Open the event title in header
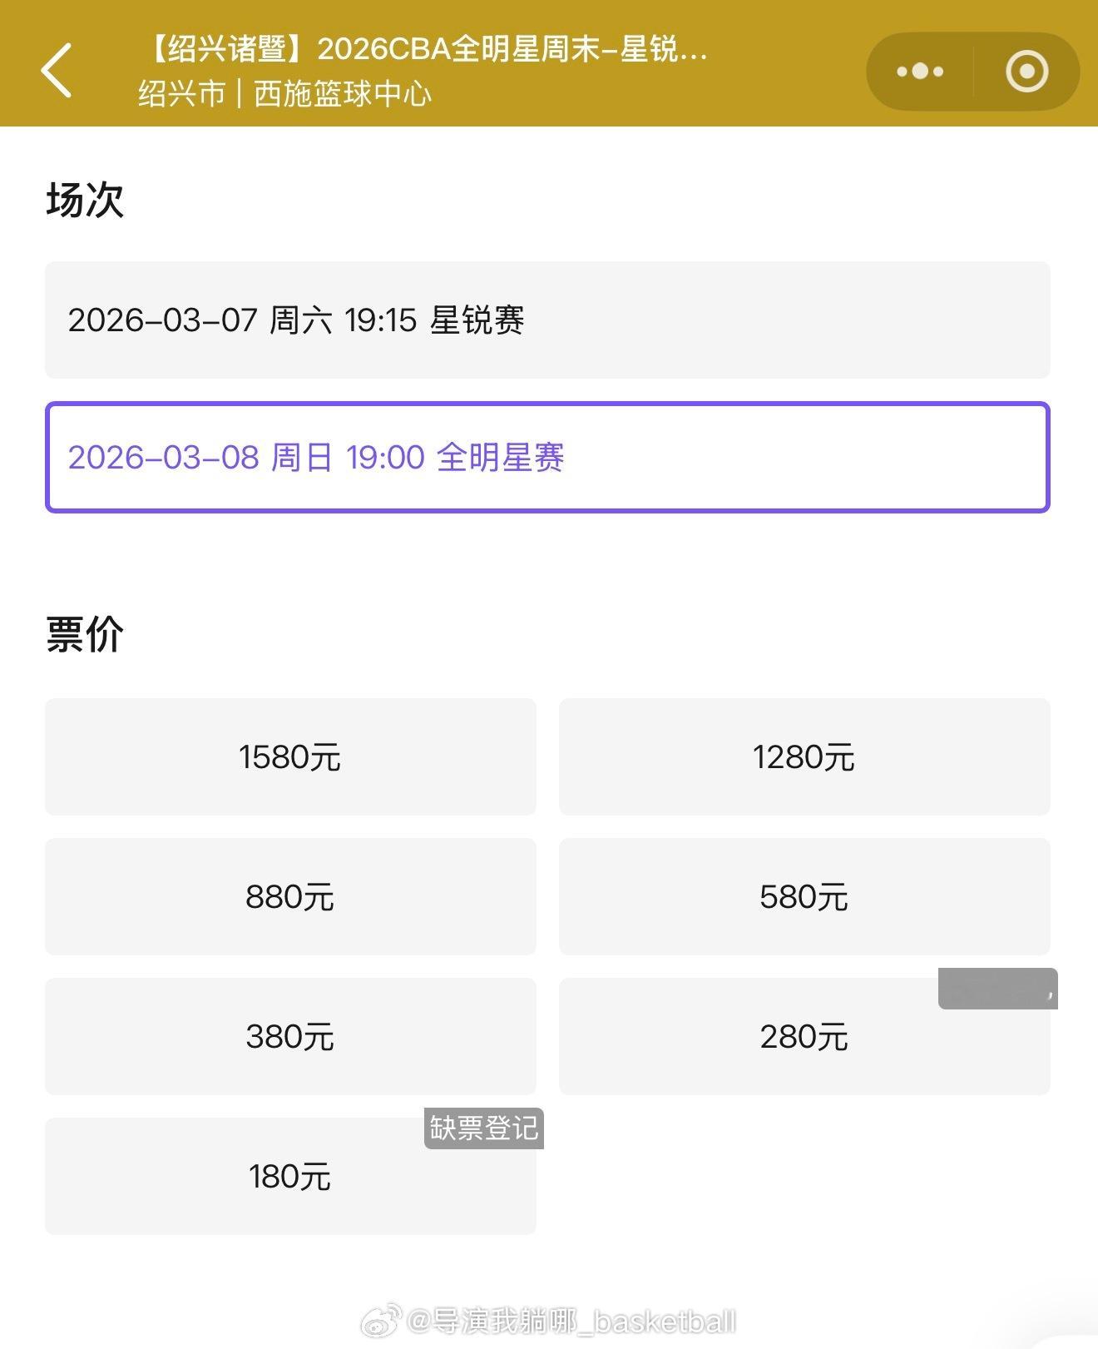The width and height of the screenshot is (1098, 1349). click(426, 49)
